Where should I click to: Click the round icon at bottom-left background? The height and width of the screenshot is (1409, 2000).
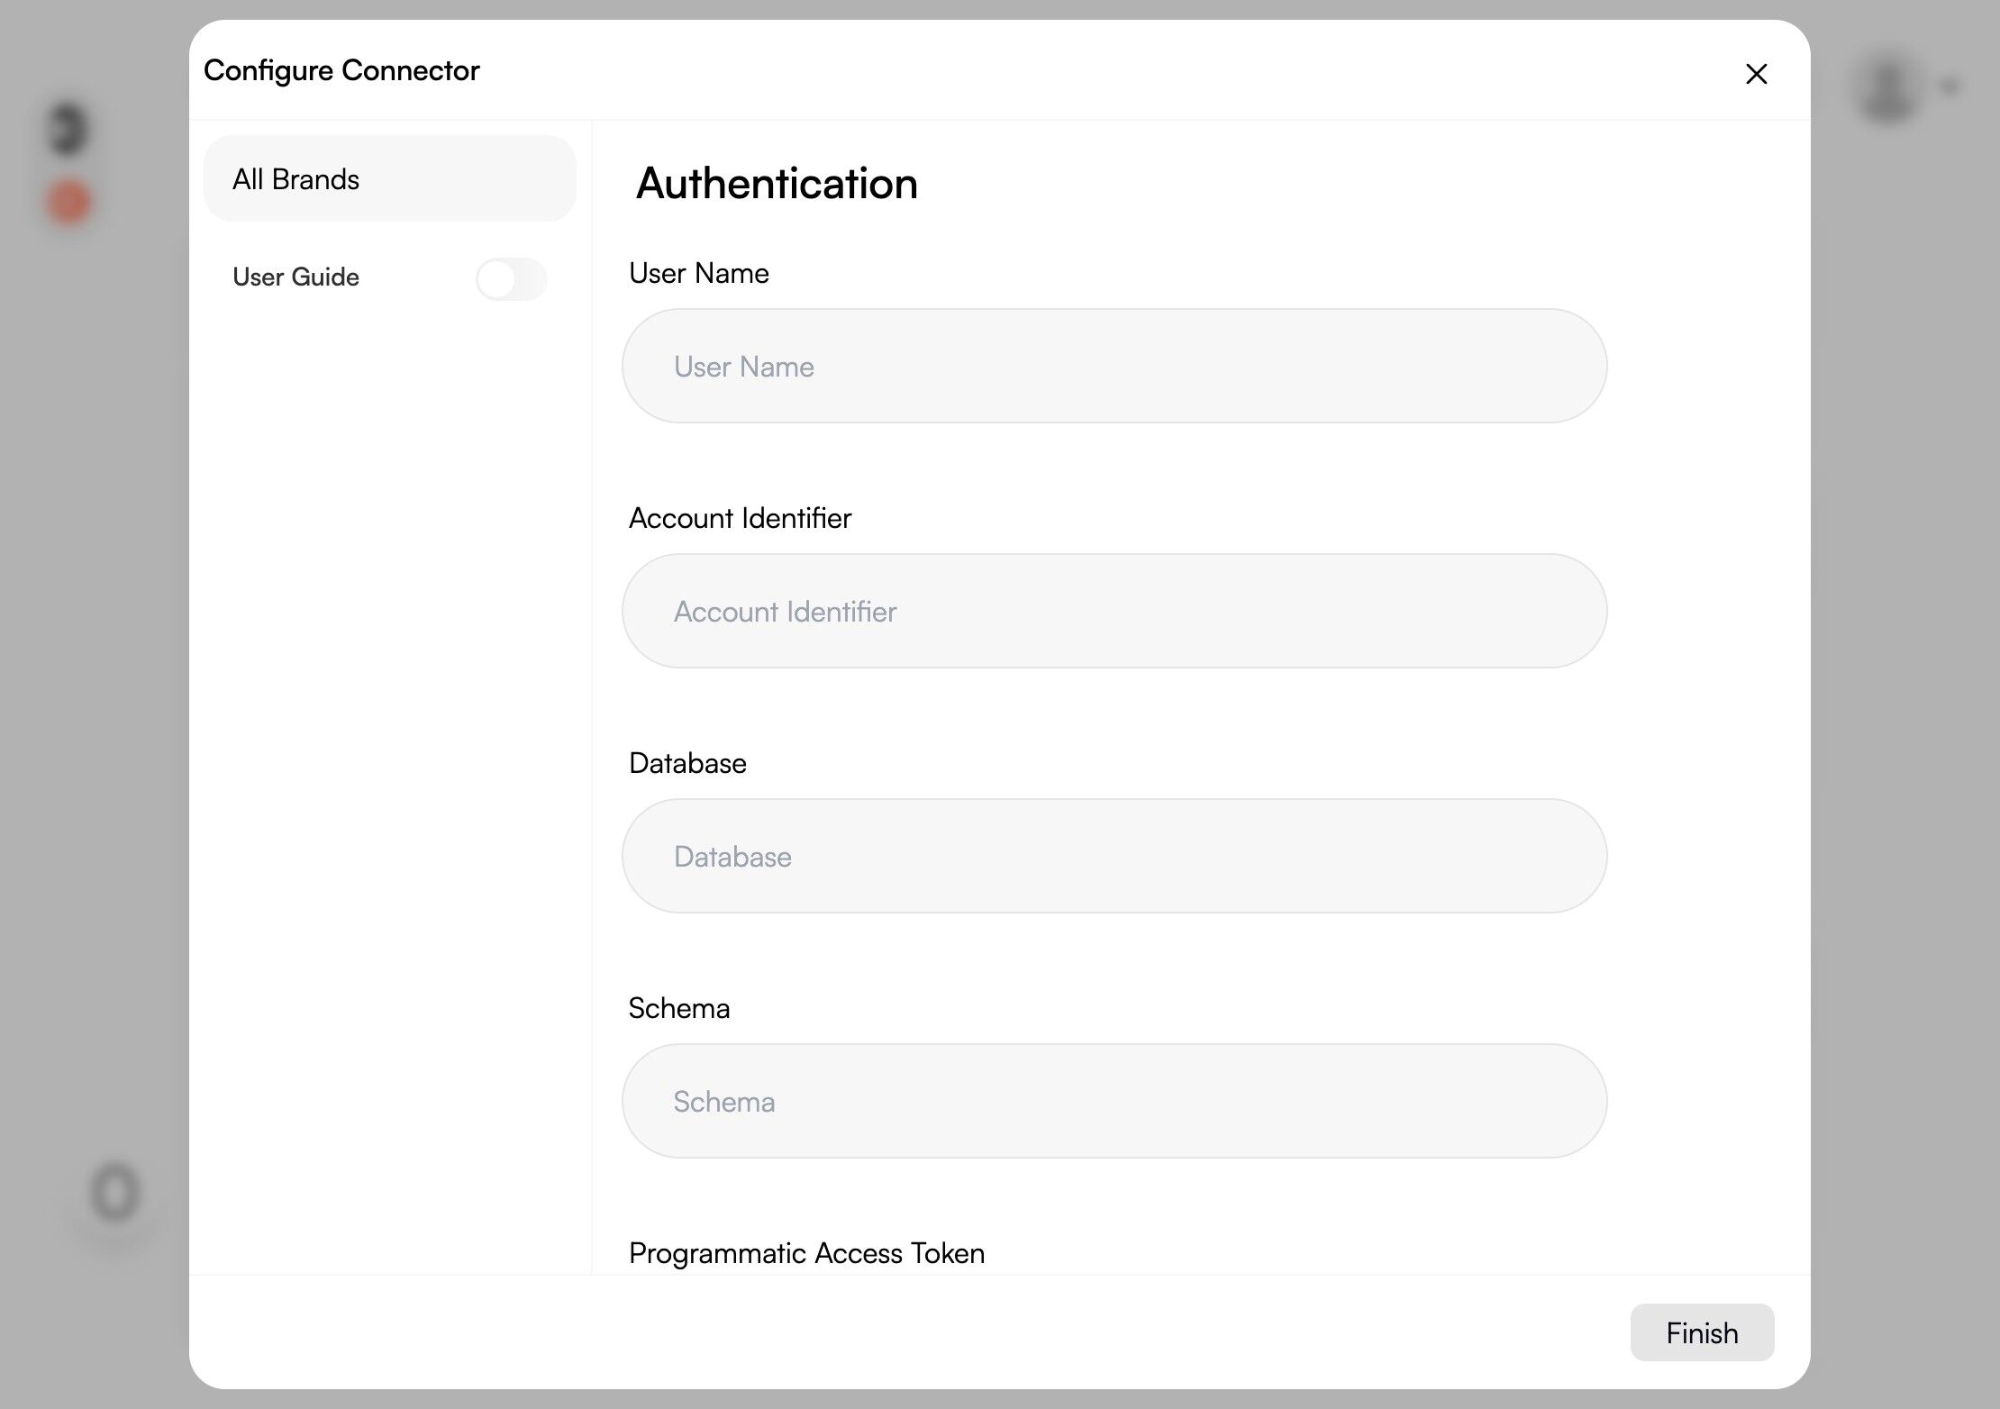pos(115,1193)
